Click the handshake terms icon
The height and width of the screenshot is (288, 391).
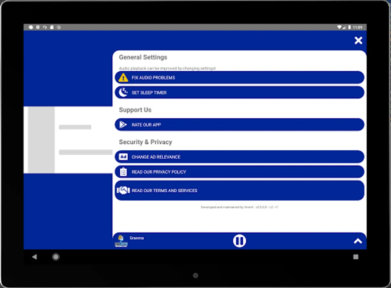click(x=123, y=190)
